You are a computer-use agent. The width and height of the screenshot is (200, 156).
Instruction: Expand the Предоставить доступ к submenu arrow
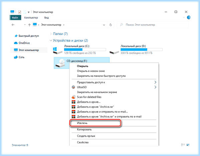(x=155, y=82)
